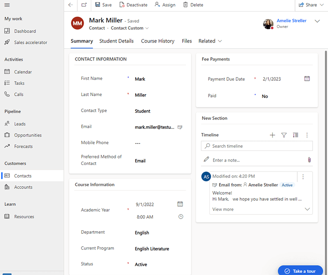
Task: Click the send email icon next to Email field
Action: coord(180,127)
